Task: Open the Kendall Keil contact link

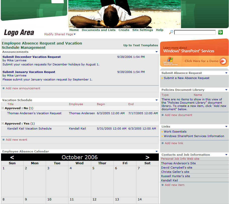Action: tap(169, 180)
